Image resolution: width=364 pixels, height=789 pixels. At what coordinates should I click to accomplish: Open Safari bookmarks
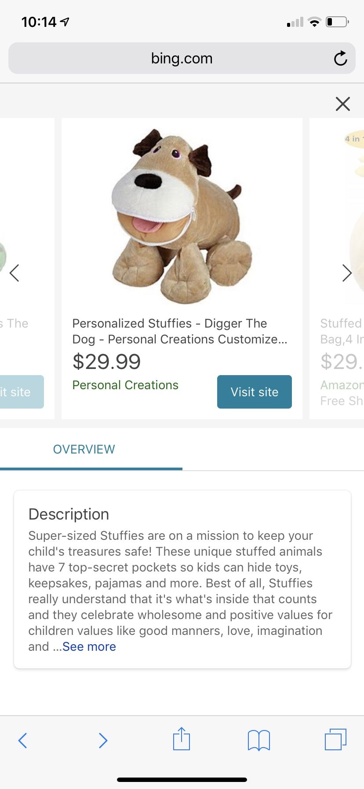pos(259,740)
